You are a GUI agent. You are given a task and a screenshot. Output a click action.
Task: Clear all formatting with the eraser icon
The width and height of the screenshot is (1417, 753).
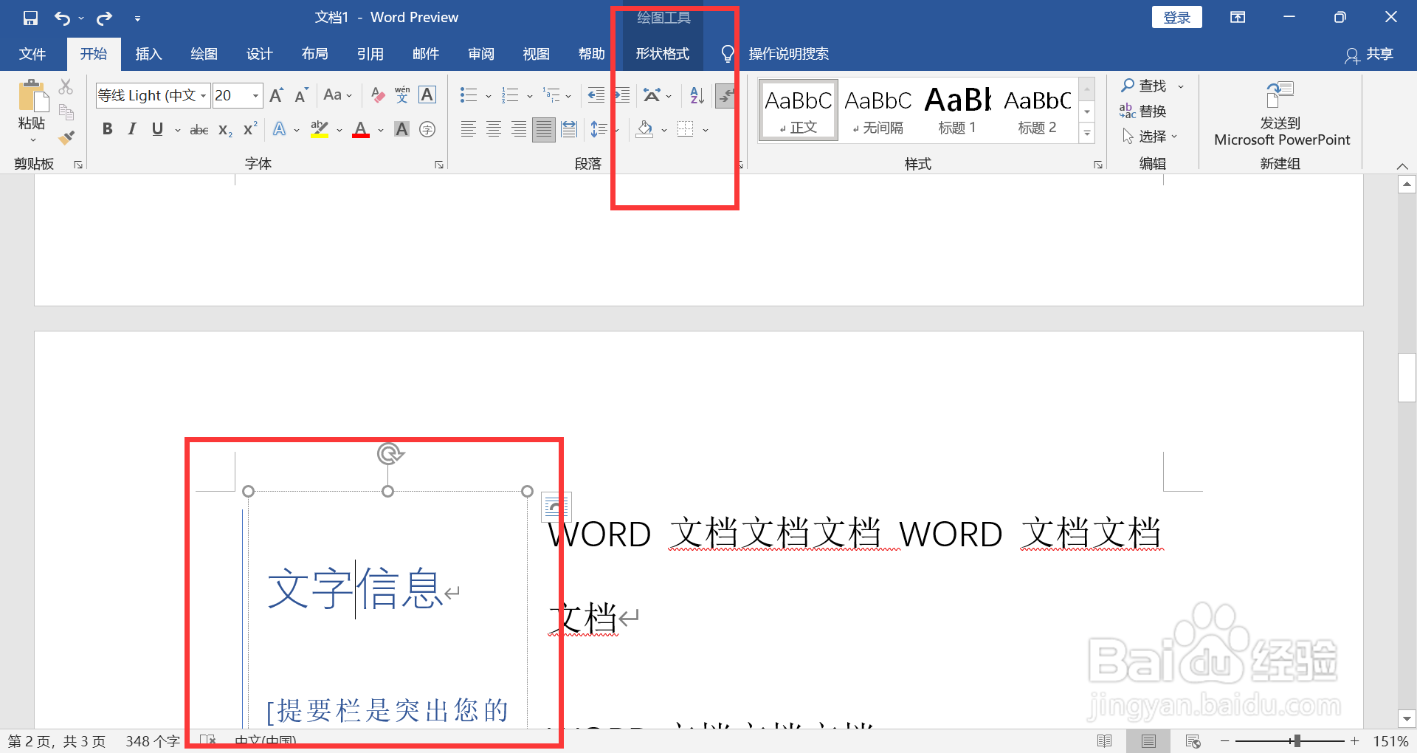(377, 95)
